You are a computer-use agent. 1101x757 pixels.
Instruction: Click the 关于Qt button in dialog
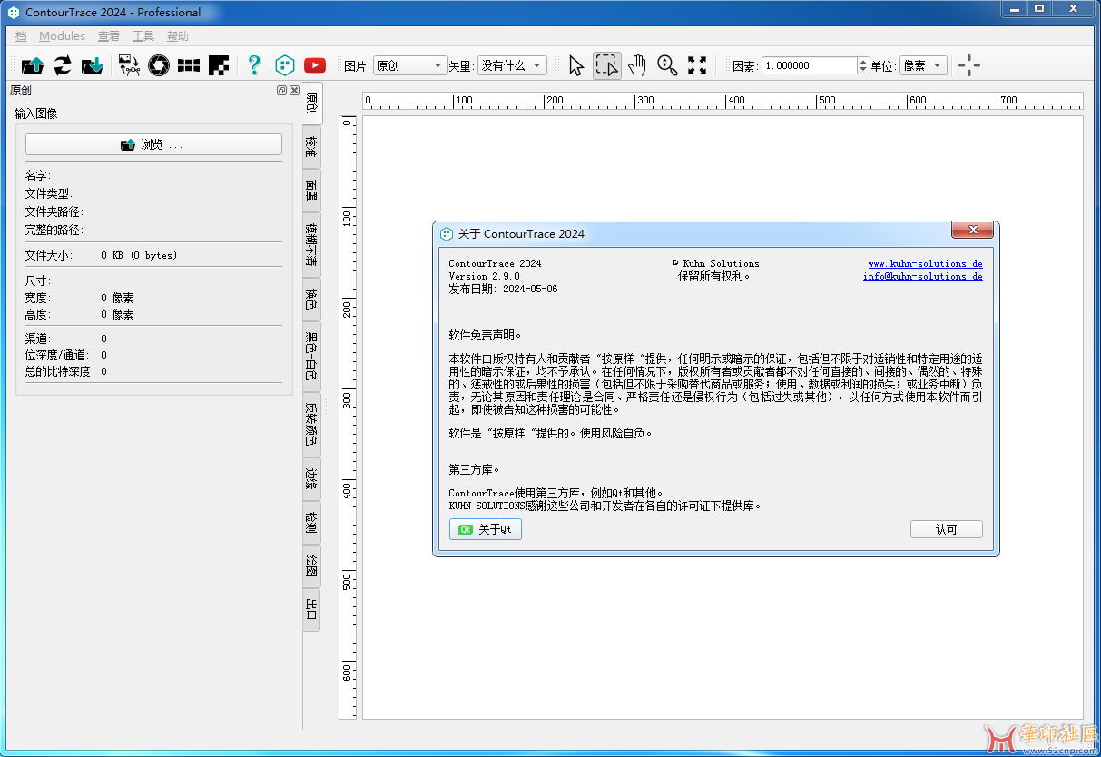(486, 529)
